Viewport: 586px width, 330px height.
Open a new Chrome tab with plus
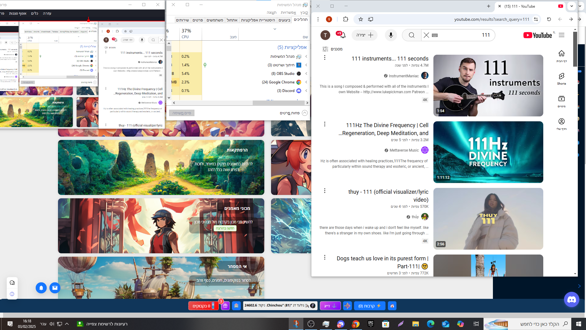(489, 6)
